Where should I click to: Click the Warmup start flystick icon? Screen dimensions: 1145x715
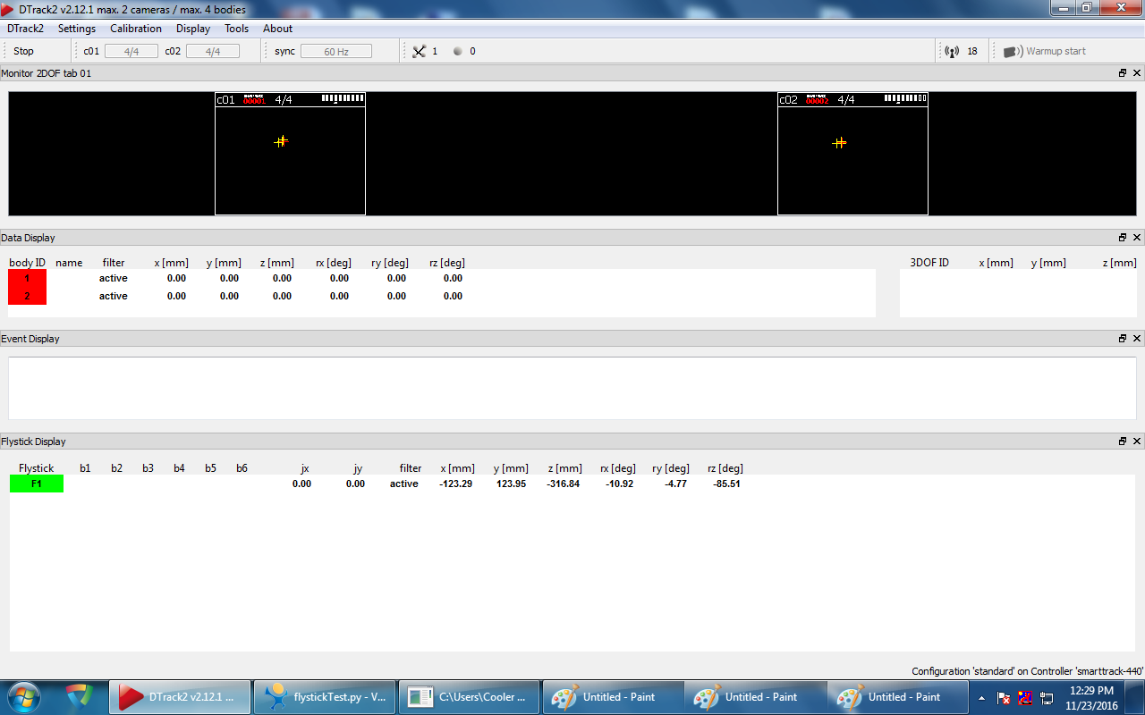click(x=1013, y=52)
